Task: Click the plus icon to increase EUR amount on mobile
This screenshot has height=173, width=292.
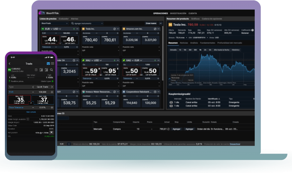Action: tap(52, 92)
